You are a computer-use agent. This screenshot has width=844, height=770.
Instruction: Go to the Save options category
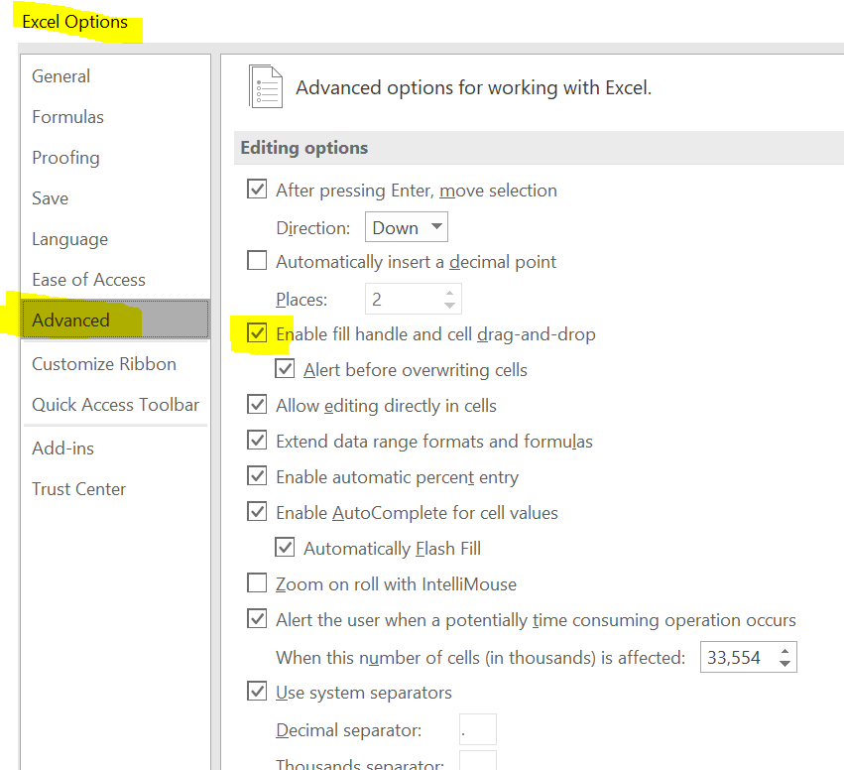(50, 198)
